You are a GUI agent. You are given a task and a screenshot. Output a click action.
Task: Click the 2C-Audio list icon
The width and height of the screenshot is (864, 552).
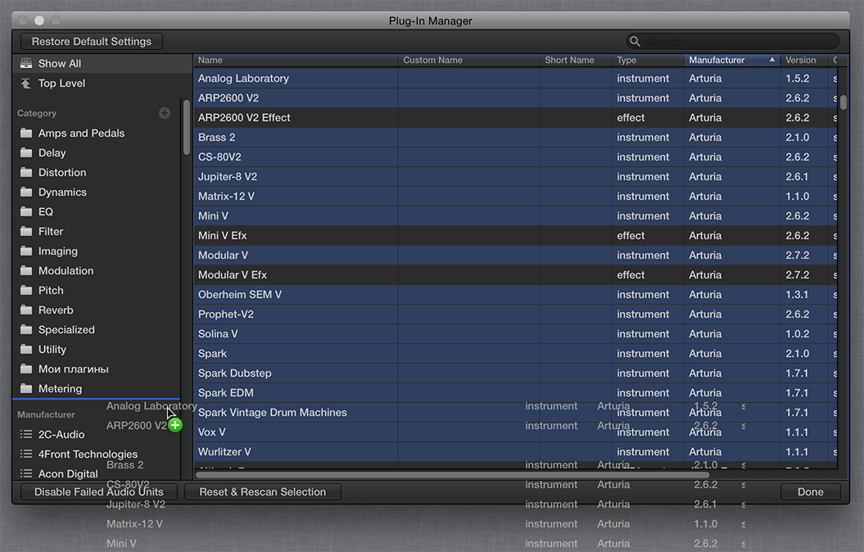pos(26,434)
